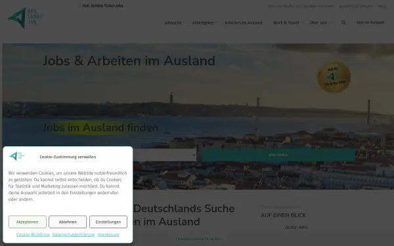
Task: Click the Cookie-Zustimmung verwalten title
Action: tap(68, 157)
